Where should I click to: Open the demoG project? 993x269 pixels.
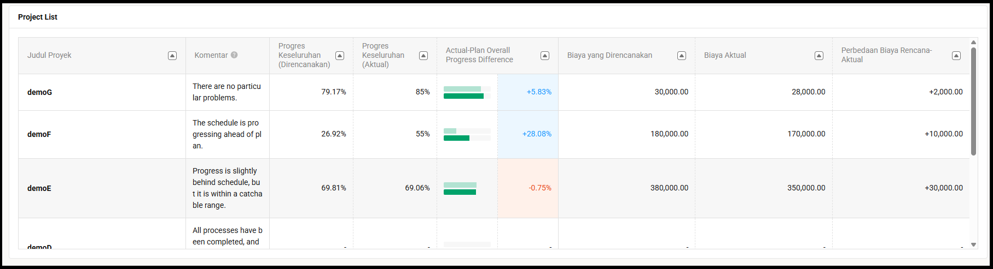click(x=40, y=92)
